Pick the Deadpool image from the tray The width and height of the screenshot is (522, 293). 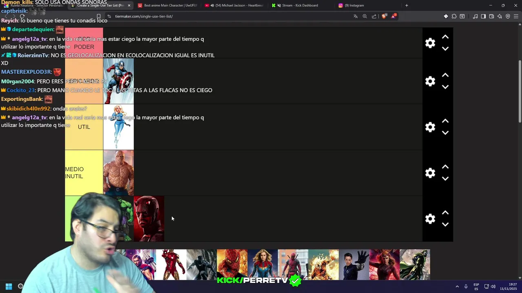coord(293,265)
